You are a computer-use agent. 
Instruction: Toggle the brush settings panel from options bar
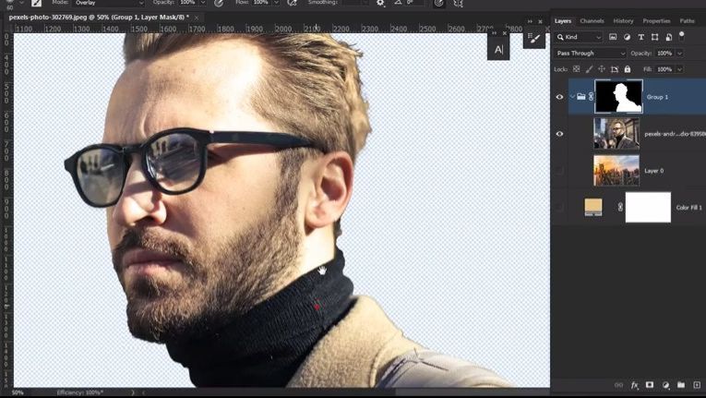pos(36,3)
